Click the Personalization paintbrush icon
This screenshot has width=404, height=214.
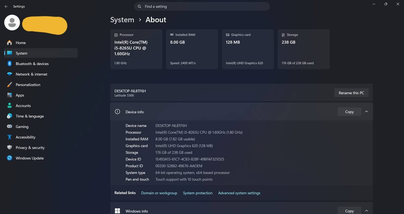9,85
